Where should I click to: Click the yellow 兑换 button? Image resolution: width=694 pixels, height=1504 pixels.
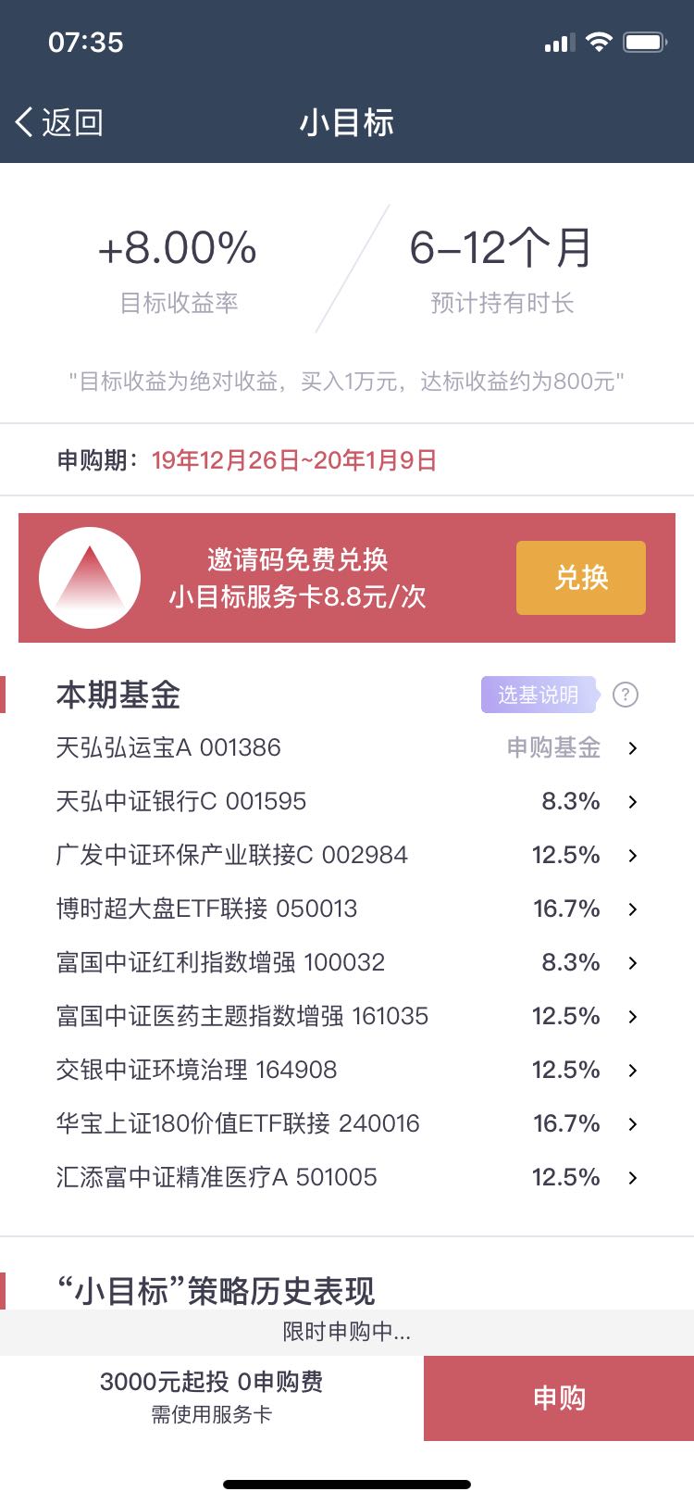pyautogui.click(x=581, y=578)
